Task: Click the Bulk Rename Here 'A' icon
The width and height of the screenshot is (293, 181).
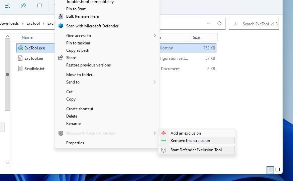Action: click(61, 16)
